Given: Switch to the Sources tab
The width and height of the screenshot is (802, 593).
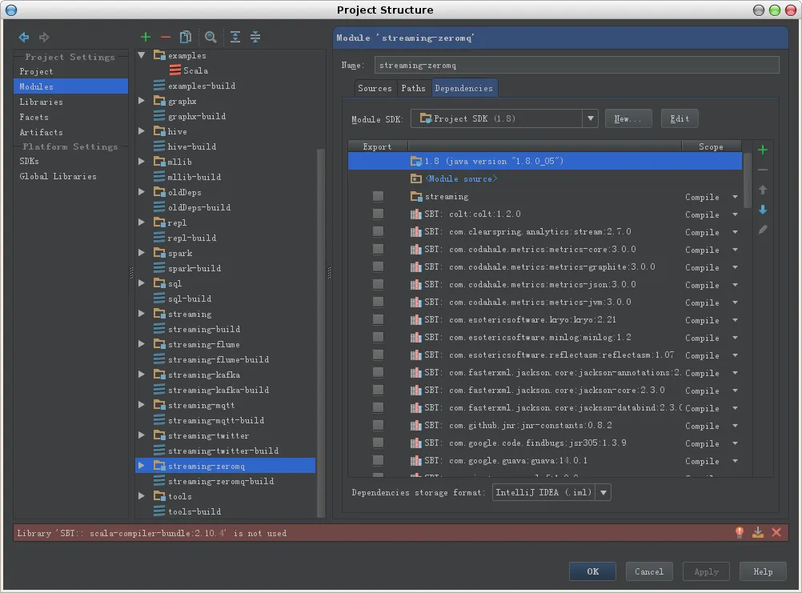Looking at the screenshot, I should point(375,89).
